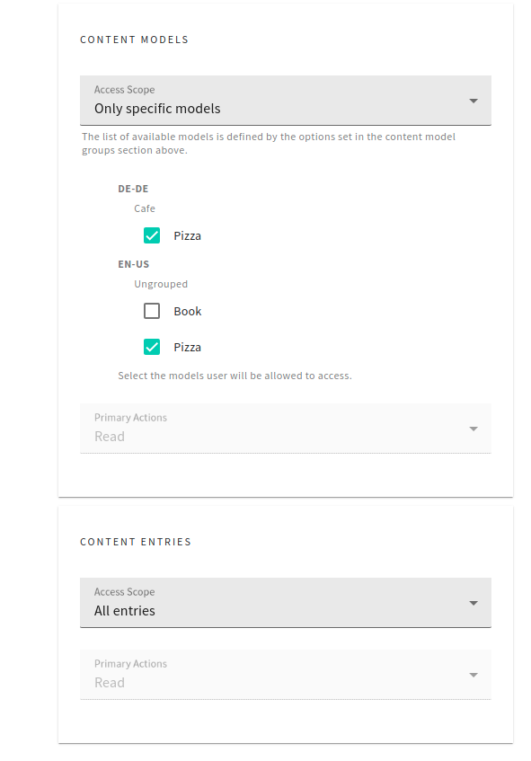This screenshot has height=761, width=531.
Task: Open the Primary Actions dropdown under Content Models
Action: coord(285,429)
